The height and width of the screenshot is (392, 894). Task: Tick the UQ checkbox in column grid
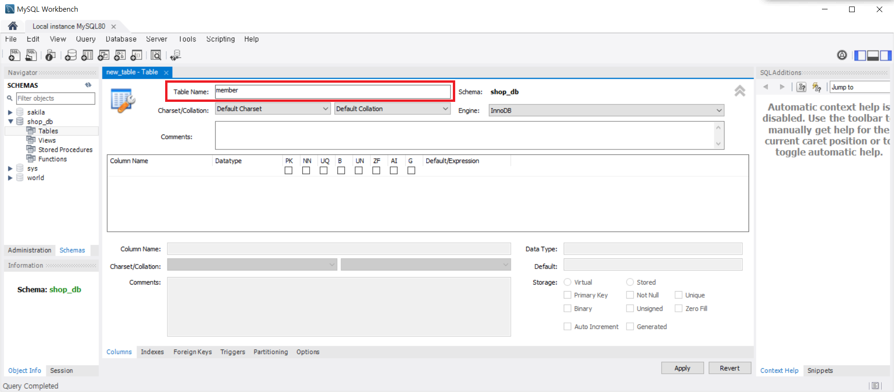pos(324,171)
